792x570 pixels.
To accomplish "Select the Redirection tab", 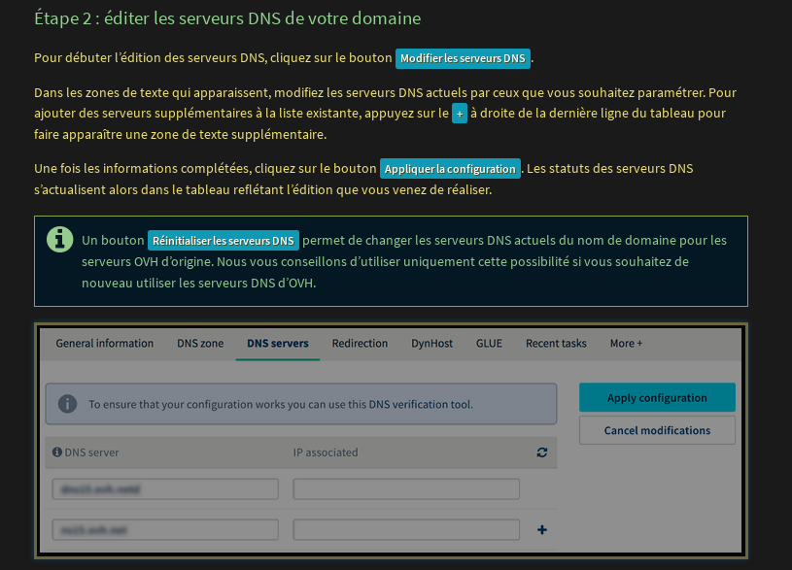I will click(360, 344).
